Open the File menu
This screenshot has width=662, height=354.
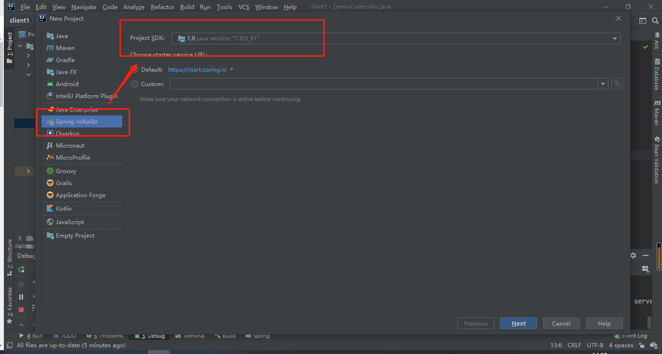25,7
